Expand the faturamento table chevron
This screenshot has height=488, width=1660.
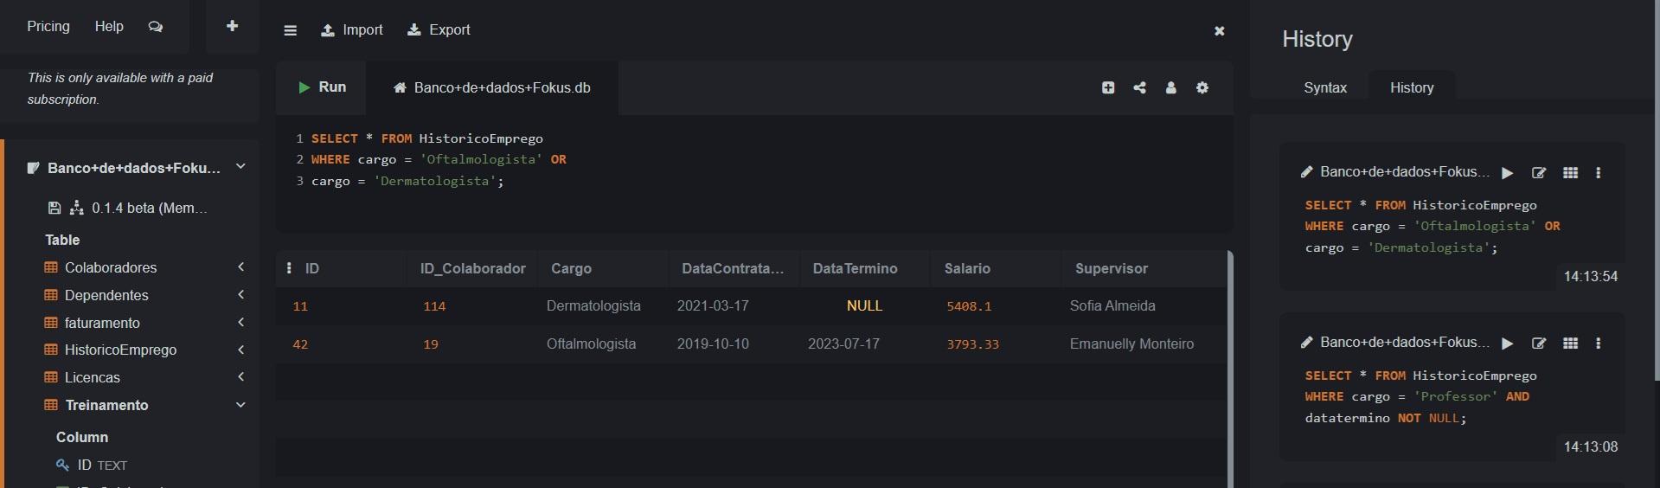[241, 323]
